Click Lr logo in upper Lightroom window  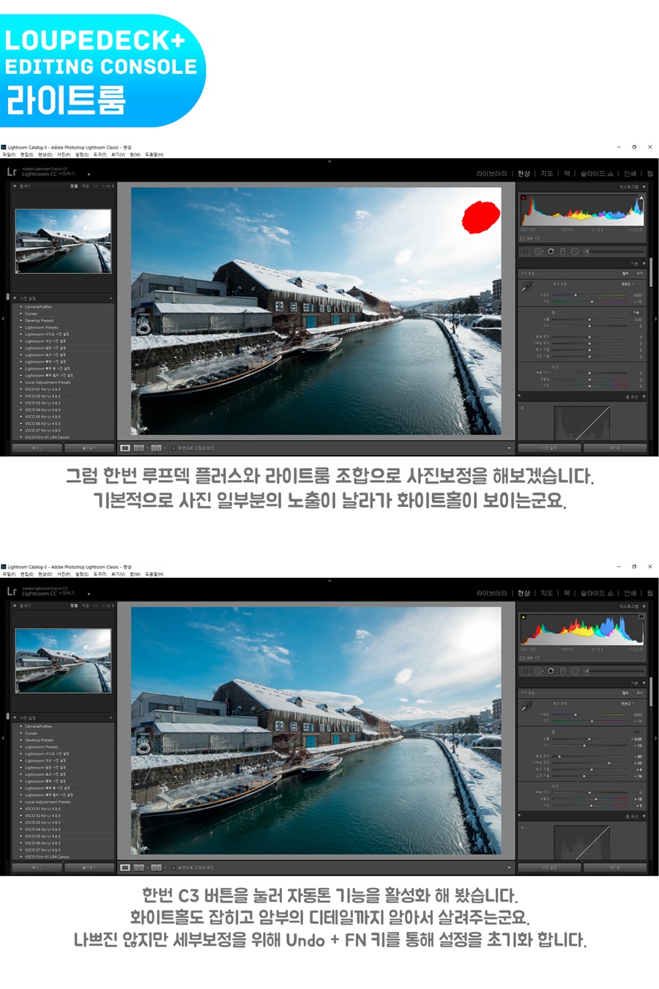11,171
